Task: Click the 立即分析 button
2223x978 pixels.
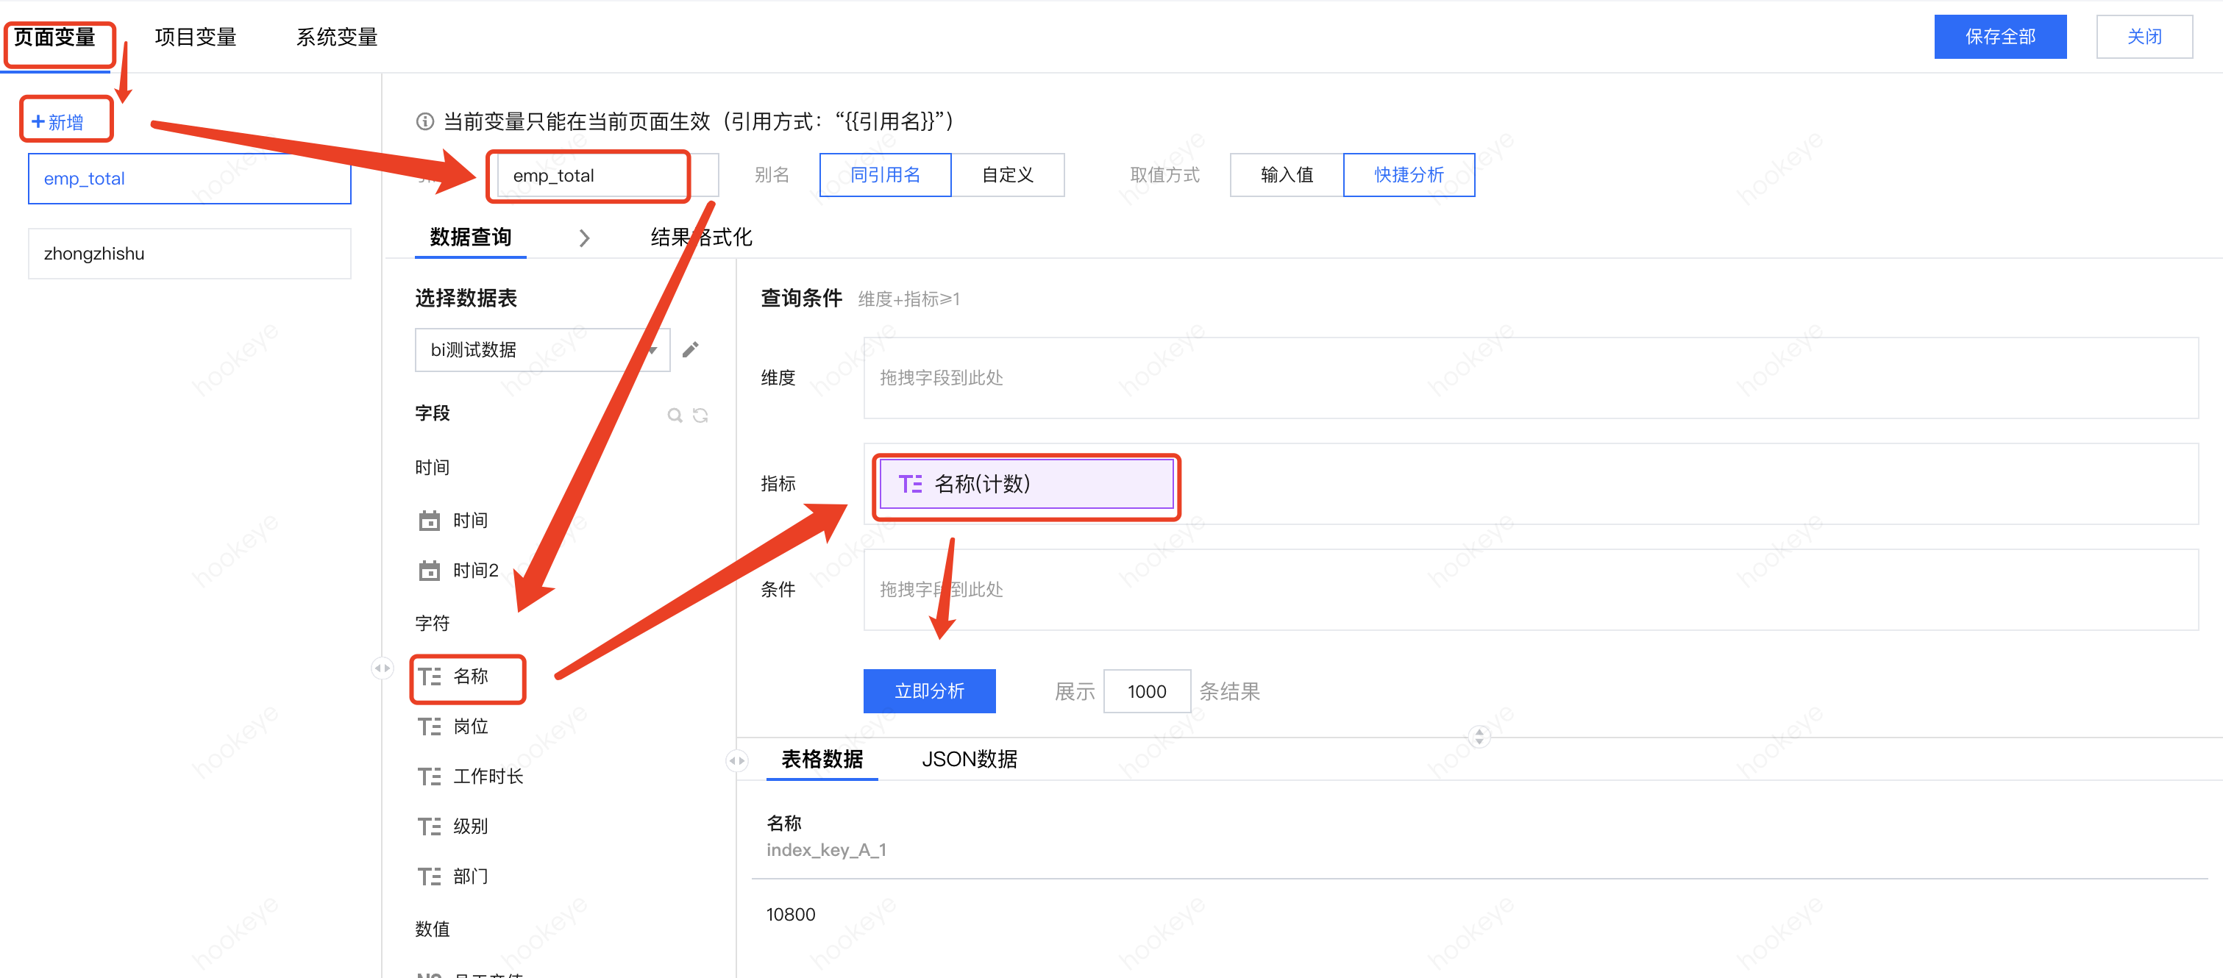Action: tap(928, 690)
